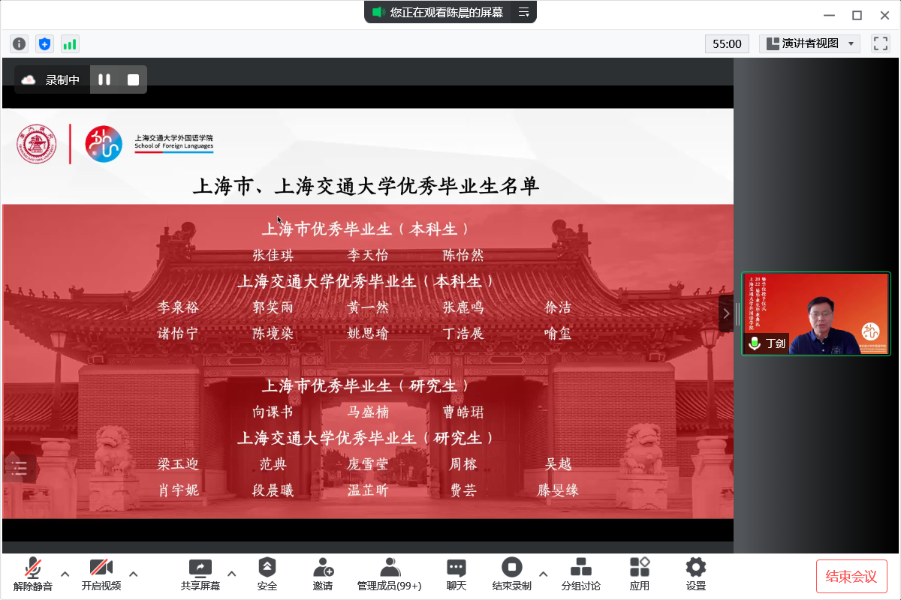The image size is (901, 600).
Task: Turn on camera with 开启视频
Action: click(x=101, y=574)
